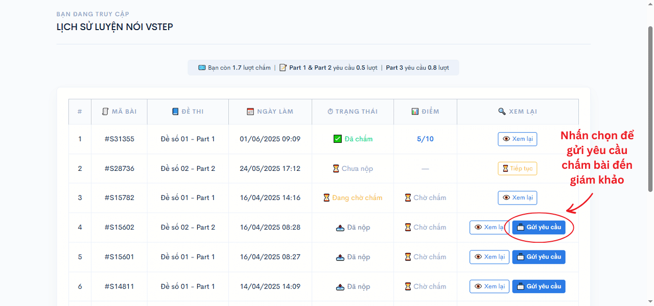Viewport: 654px width, 306px height.
Task: Click the upload tray icon in row #S15601
Action: tap(340, 257)
